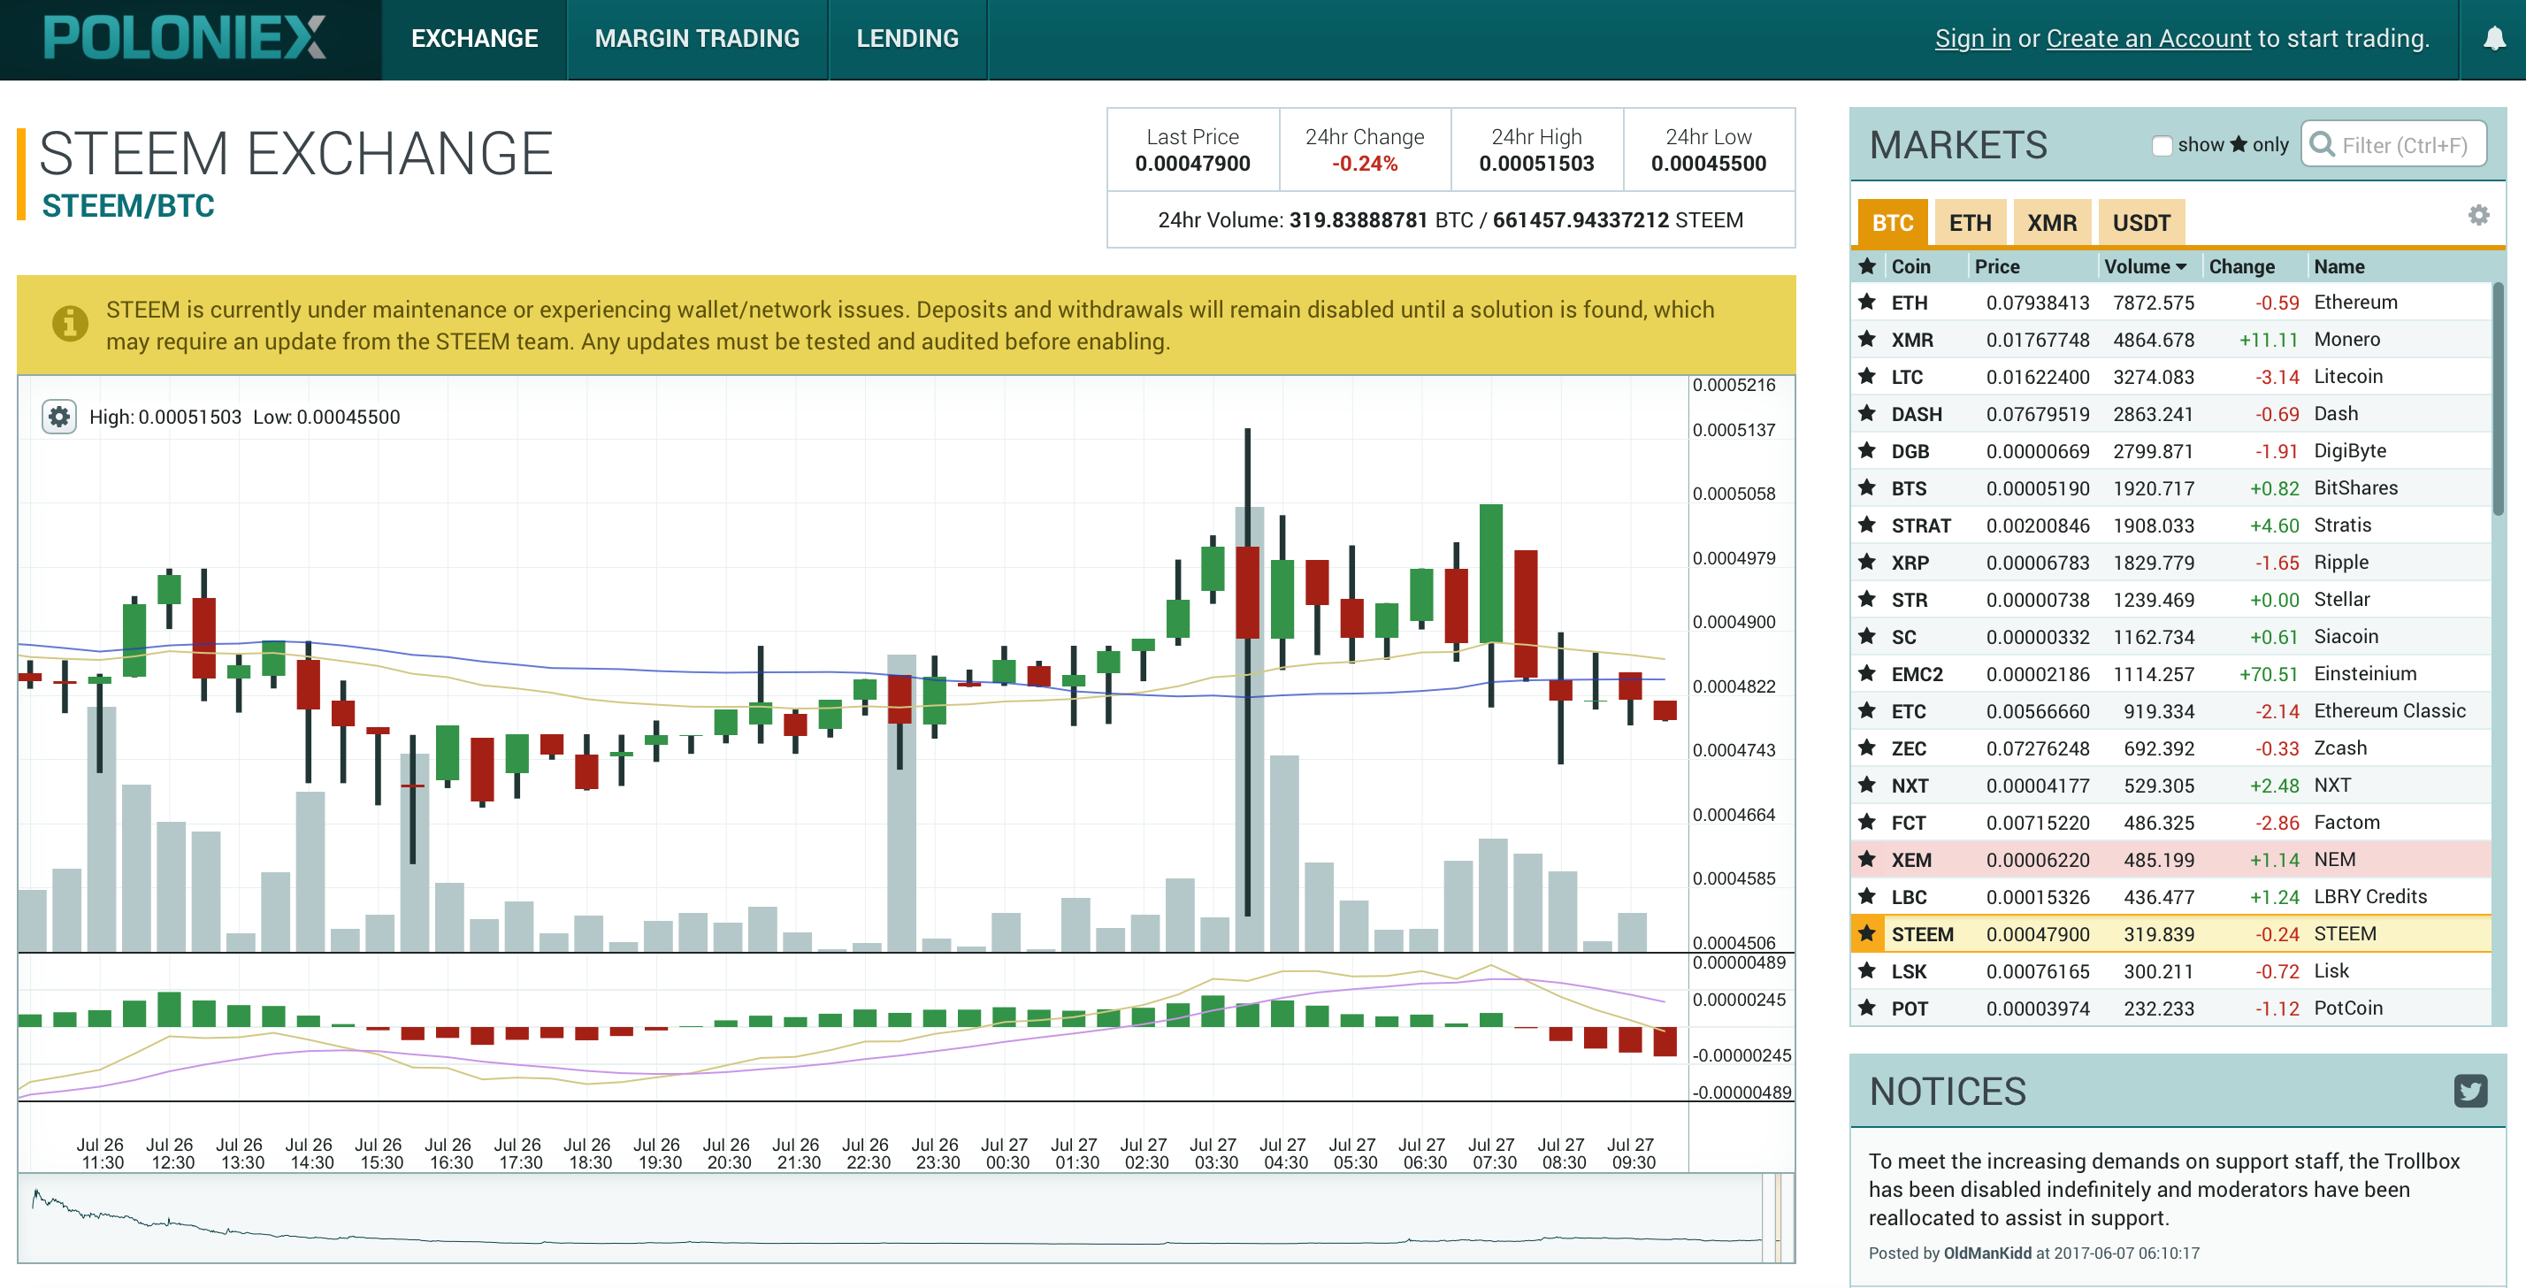Viewport: 2526px width, 1288px height.
Task: Toggle favorite star for XEM
Action: pos(1867,859)
